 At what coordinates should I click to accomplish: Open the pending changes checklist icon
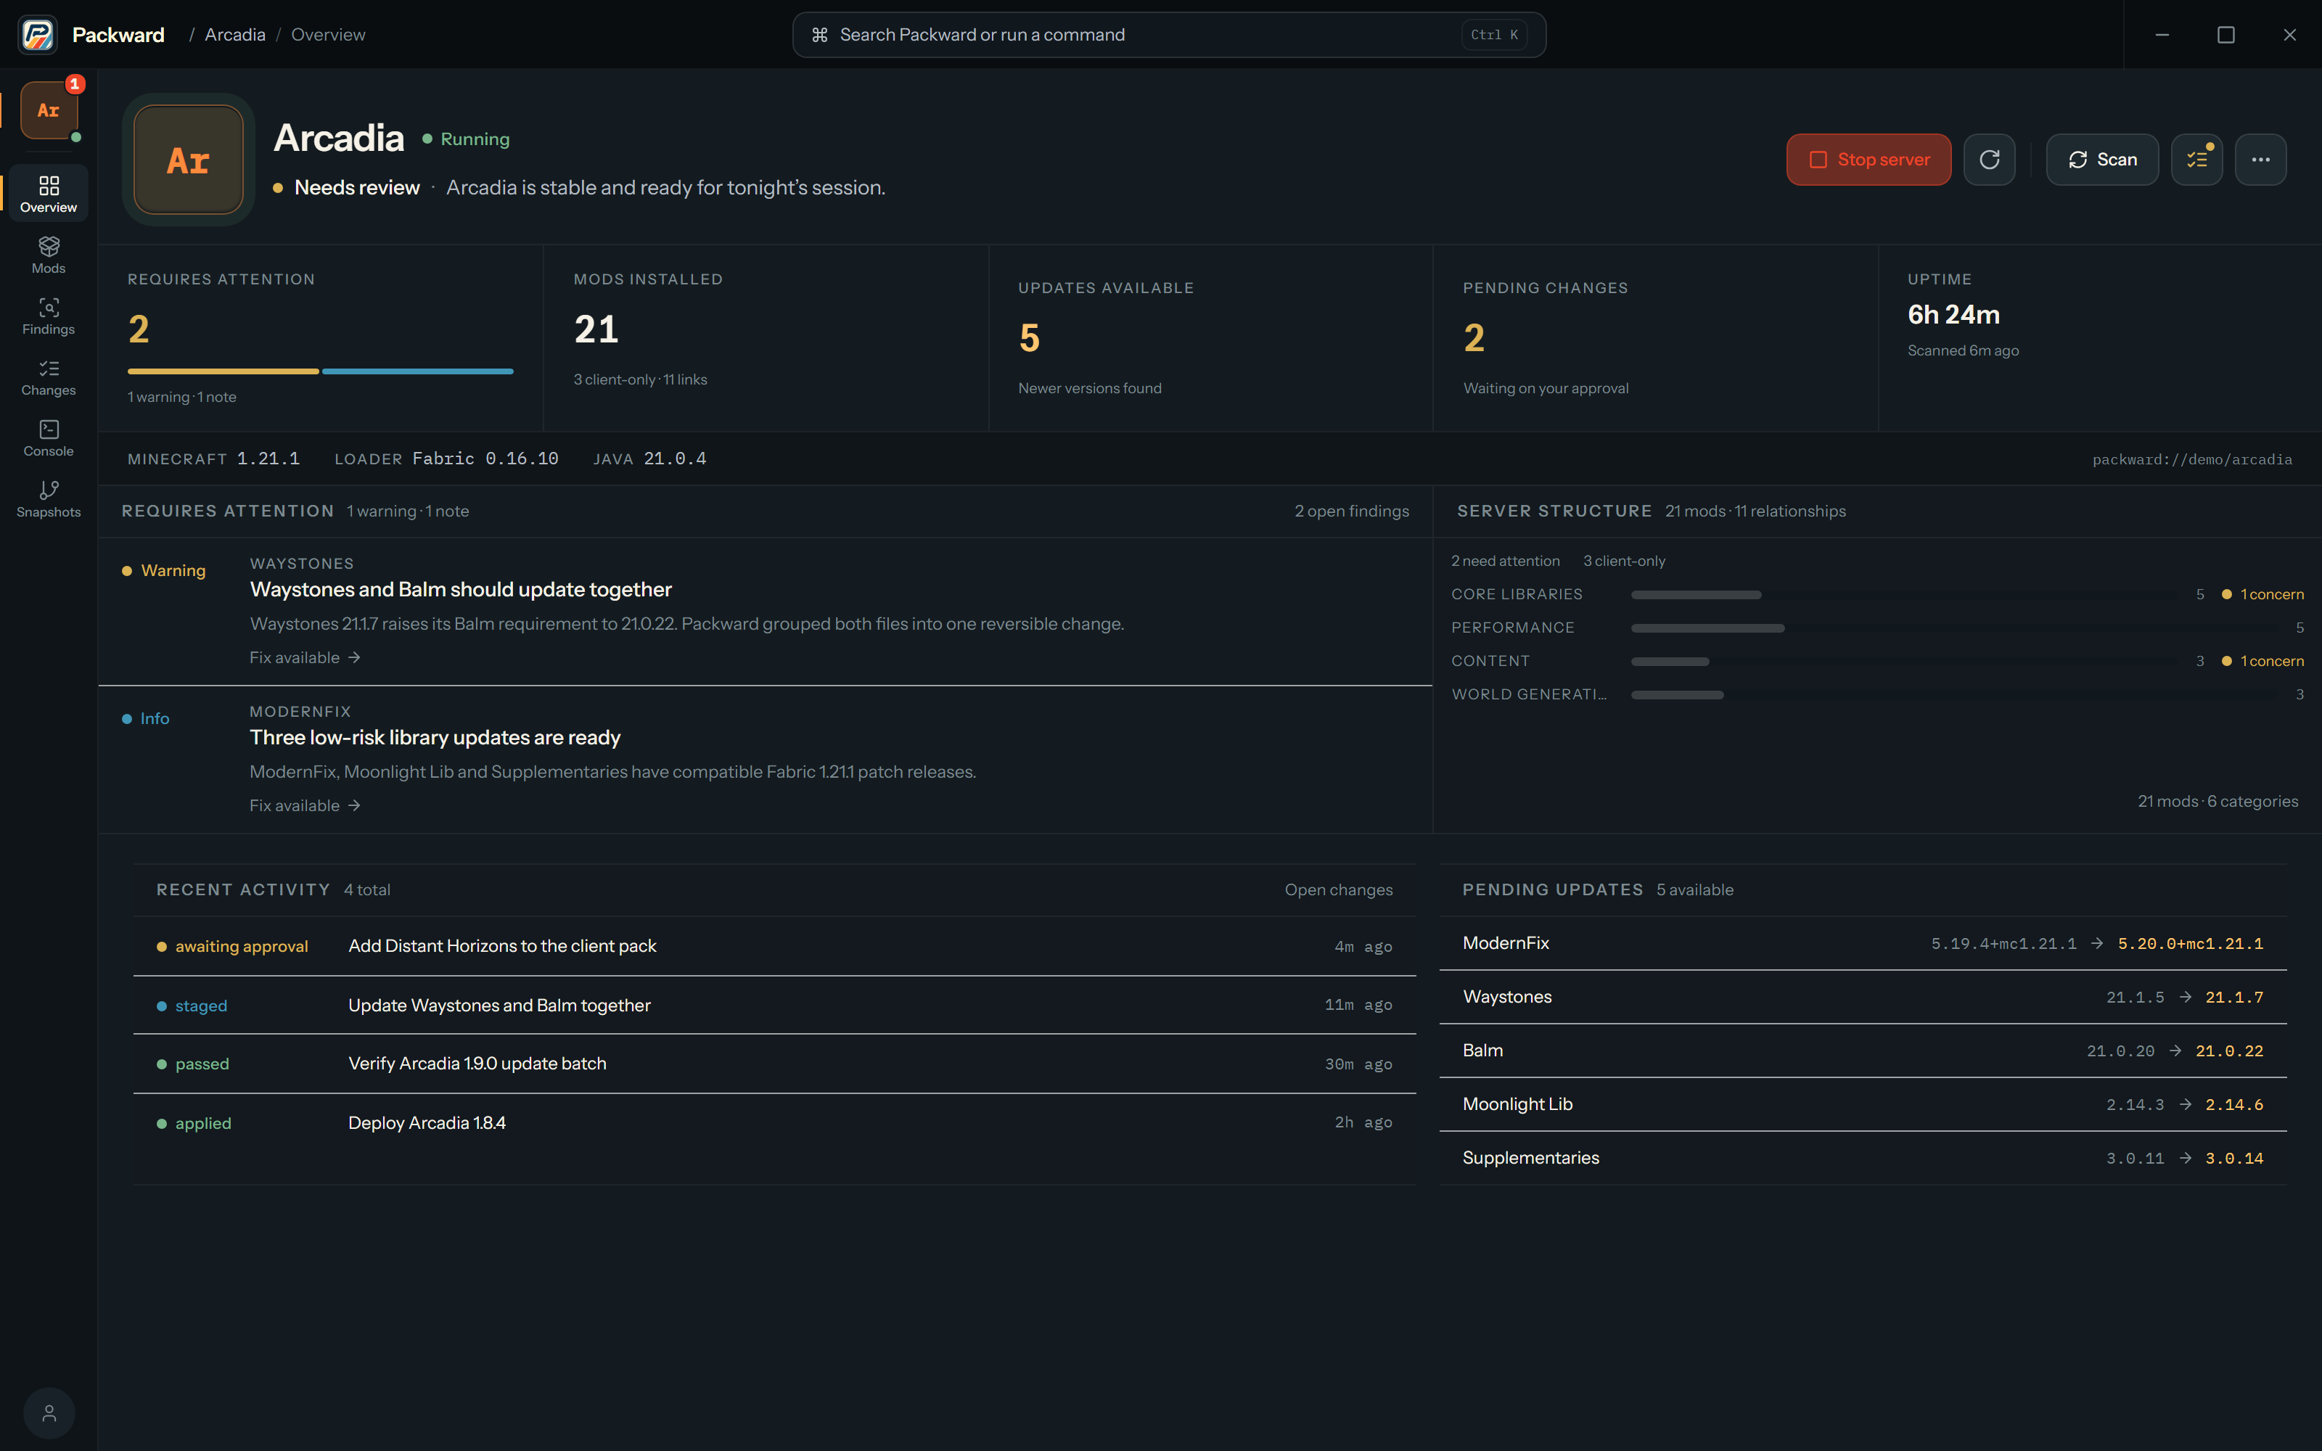(2196, 160)
